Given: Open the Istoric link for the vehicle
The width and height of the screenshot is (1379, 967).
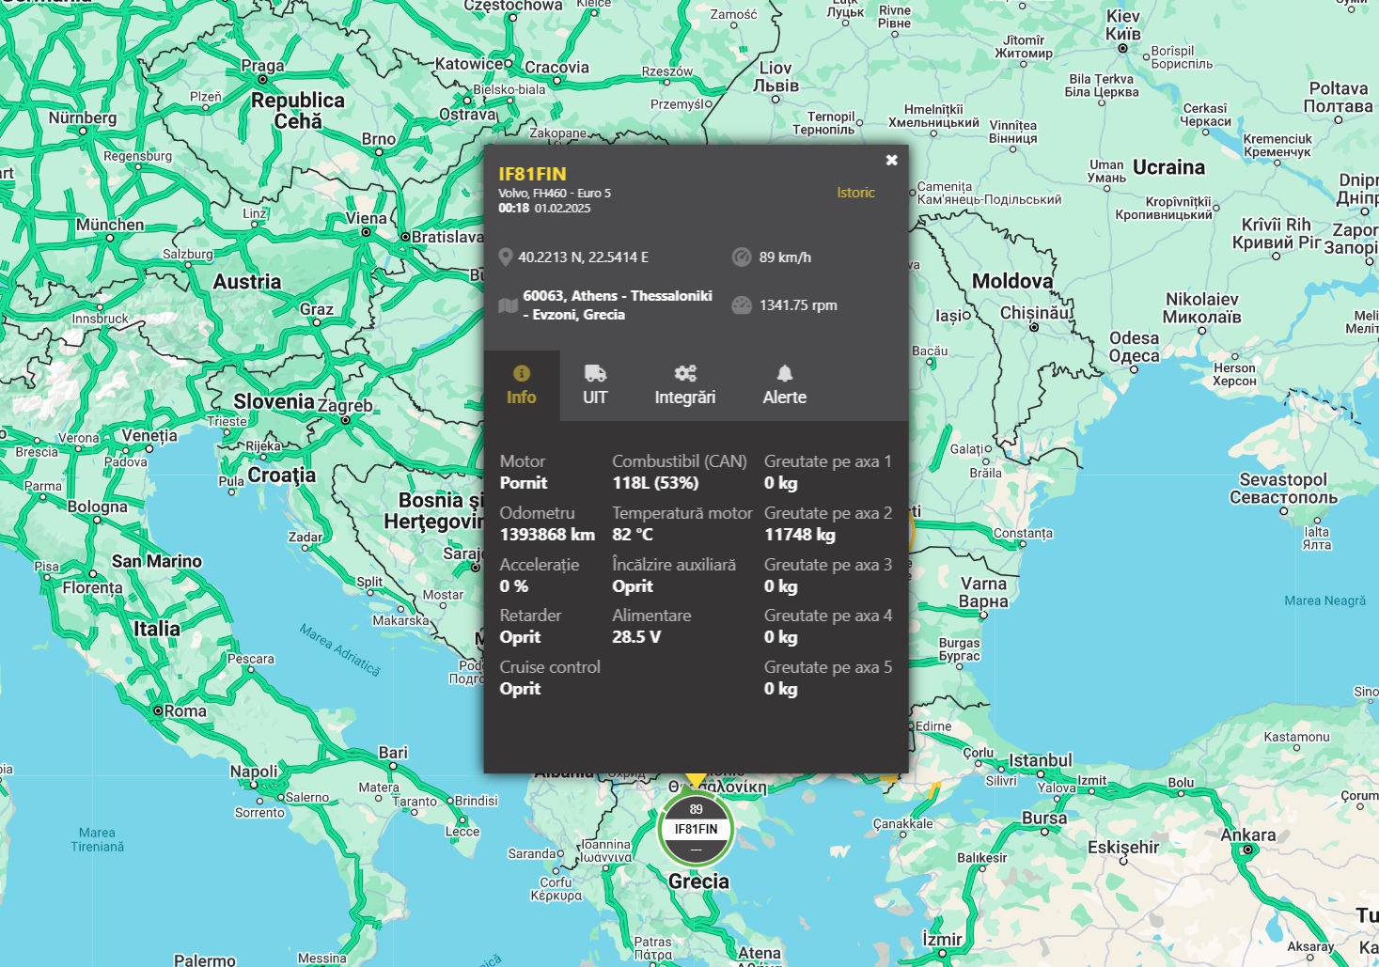Looking at the screenshot, I should point(855,193).
